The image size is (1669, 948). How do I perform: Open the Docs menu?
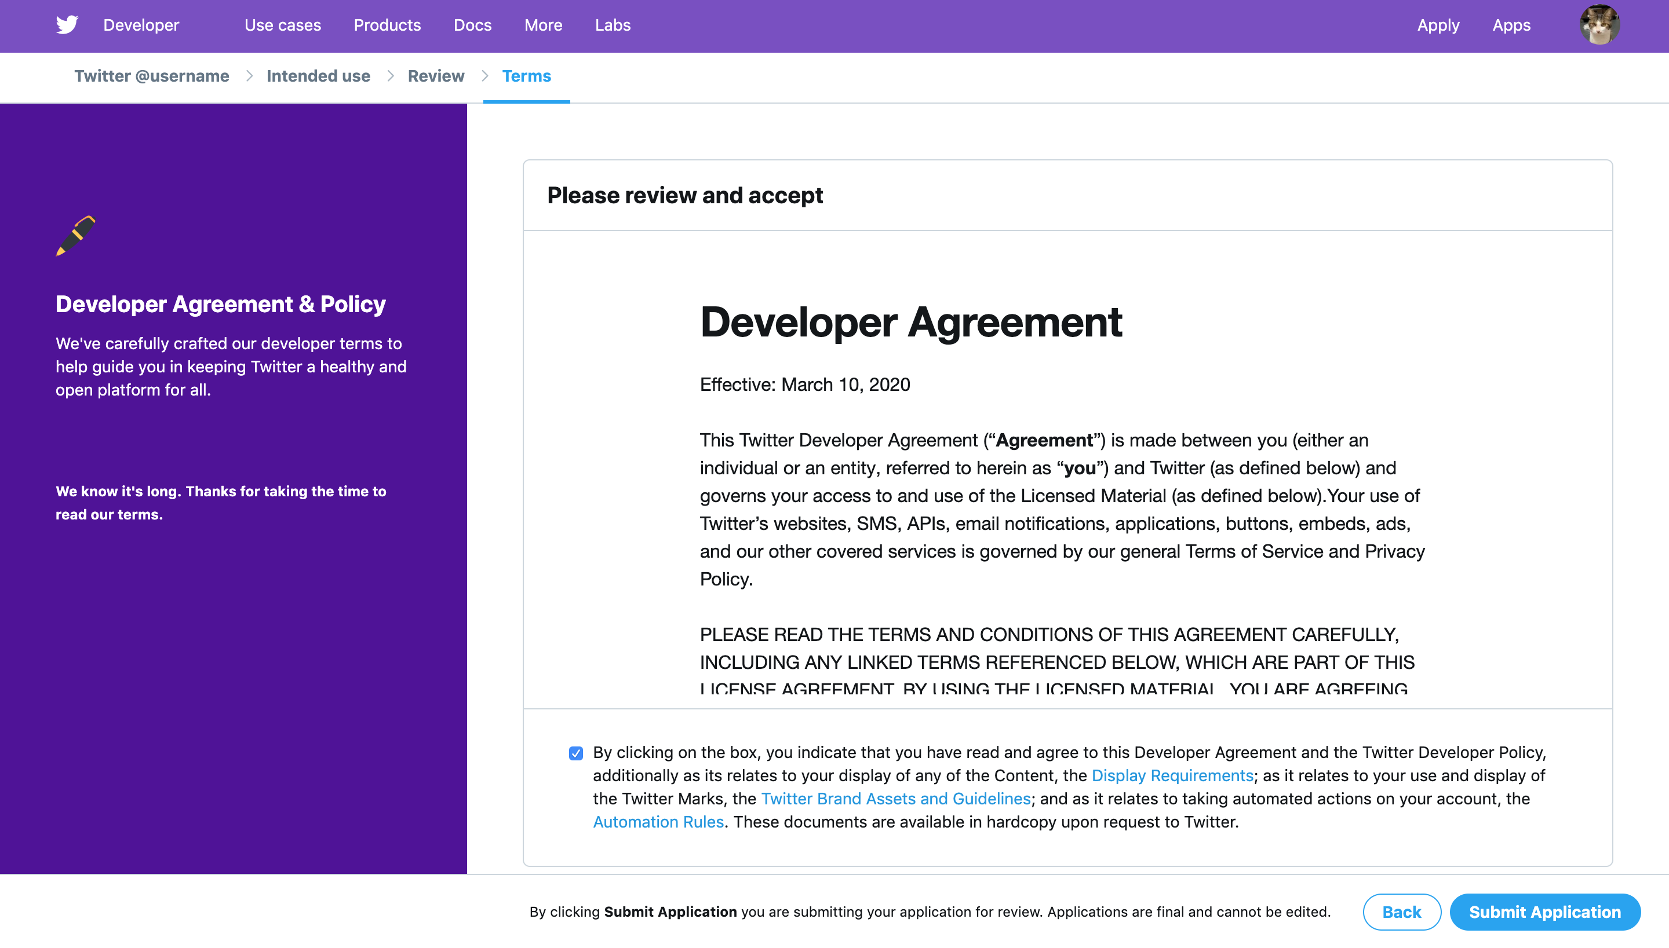click(472, 25)
